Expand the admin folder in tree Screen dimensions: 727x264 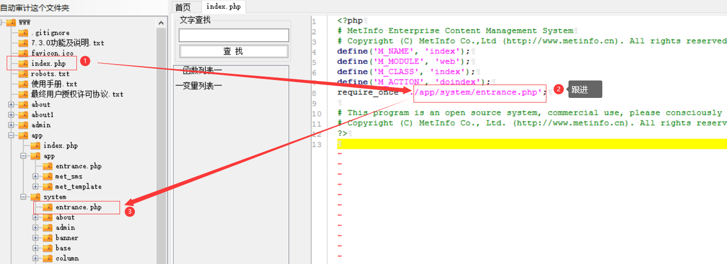pyautogui.click(x=11, y=125)
